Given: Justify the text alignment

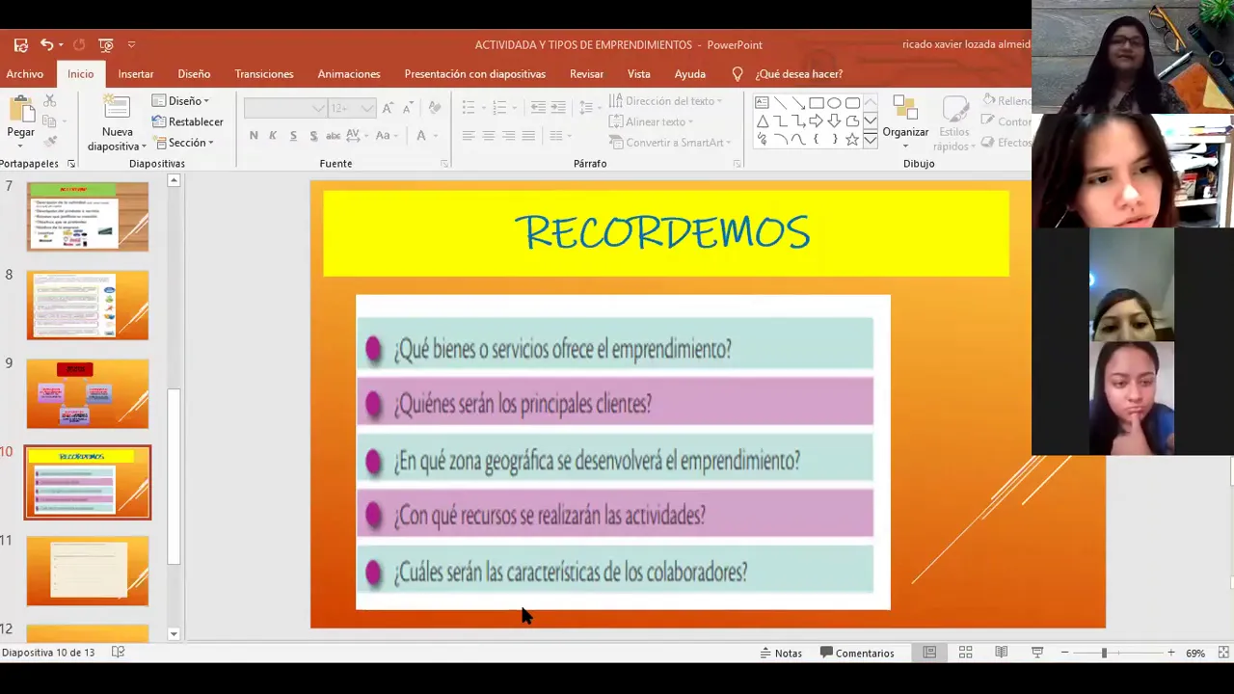Looking at the screenshot, I should 529,136.
